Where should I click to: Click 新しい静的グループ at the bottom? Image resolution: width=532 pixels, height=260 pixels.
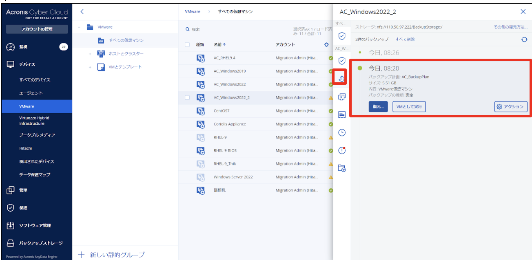[x=112, y=255]
